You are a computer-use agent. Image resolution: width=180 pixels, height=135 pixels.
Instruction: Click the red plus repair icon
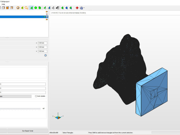click(x=77, y=8)
